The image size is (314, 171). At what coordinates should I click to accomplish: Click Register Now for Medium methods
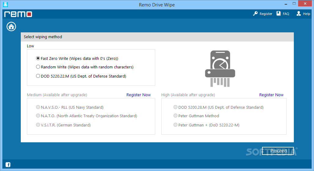139,95
